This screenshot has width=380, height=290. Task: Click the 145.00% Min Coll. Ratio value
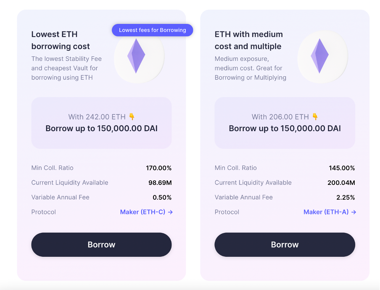point(342,168)
